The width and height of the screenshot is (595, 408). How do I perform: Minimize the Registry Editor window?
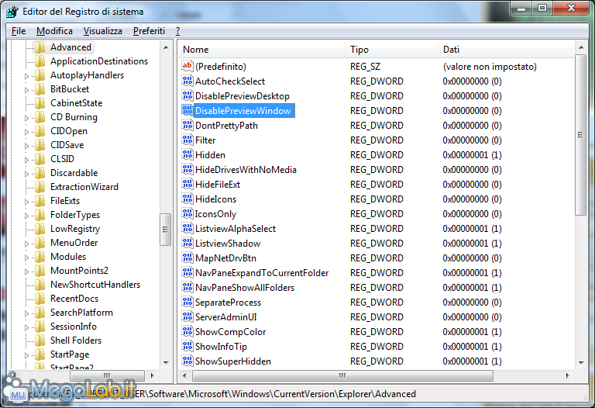(521, 8)
